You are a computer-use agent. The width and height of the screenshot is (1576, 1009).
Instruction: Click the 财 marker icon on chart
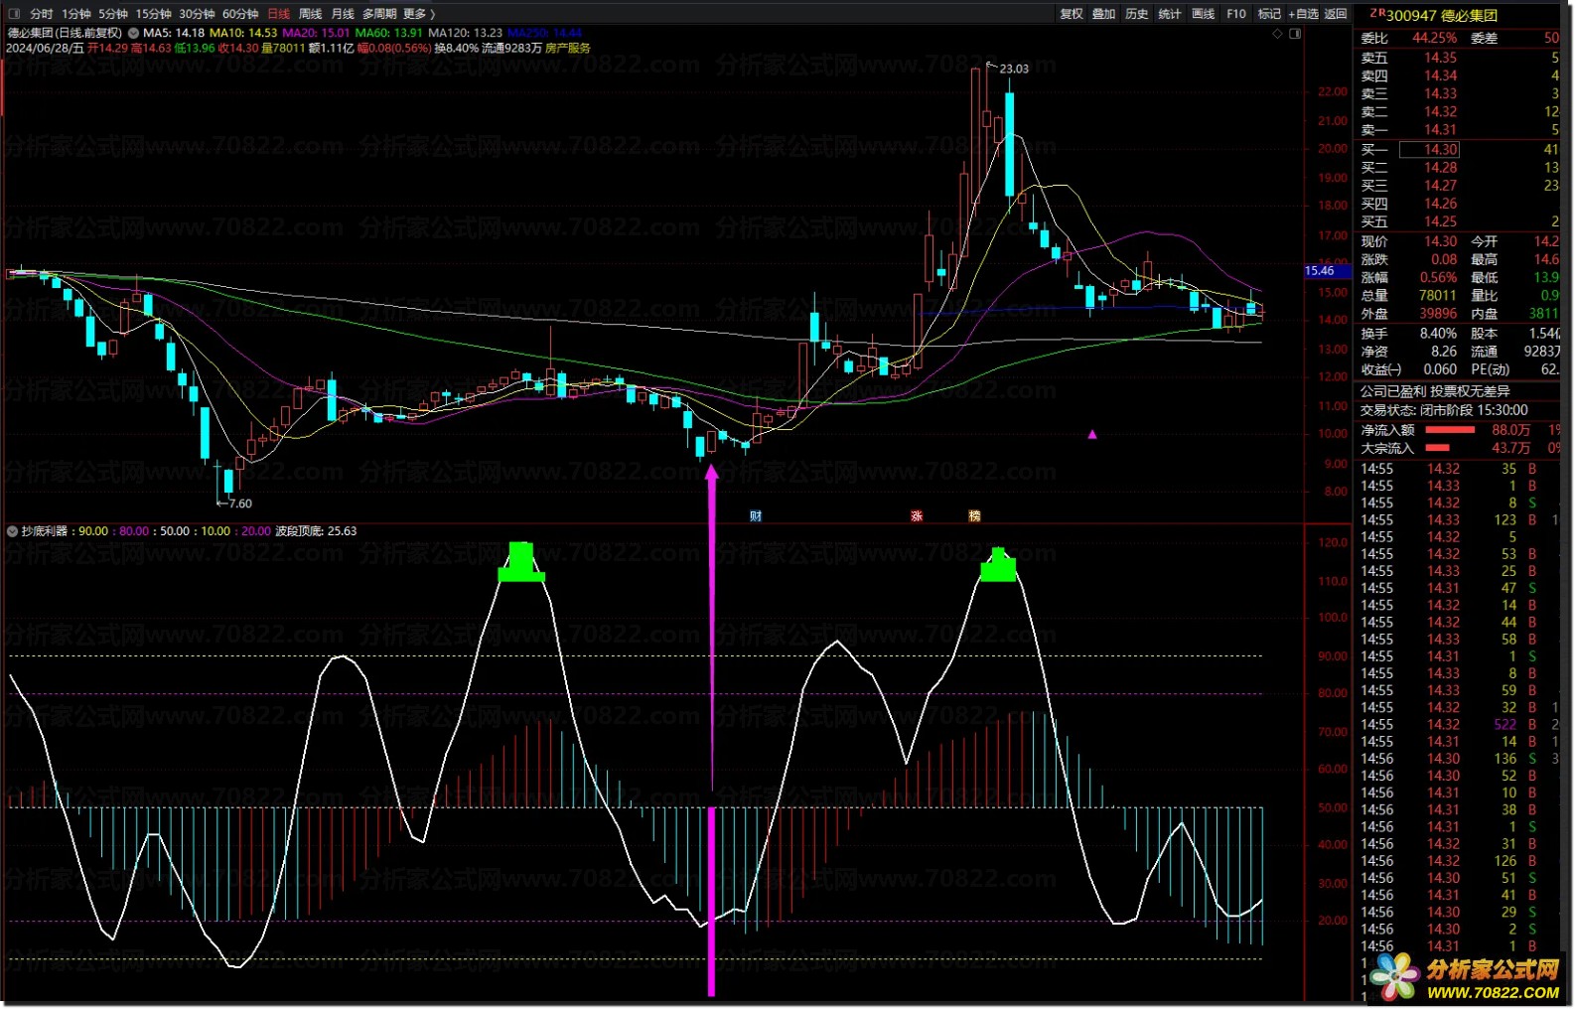pos(756,516)
